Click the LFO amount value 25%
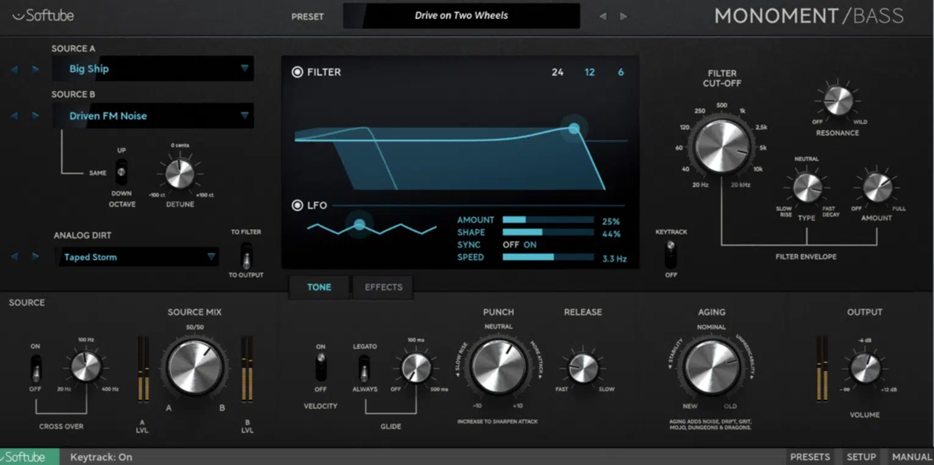 click(611, 221)
